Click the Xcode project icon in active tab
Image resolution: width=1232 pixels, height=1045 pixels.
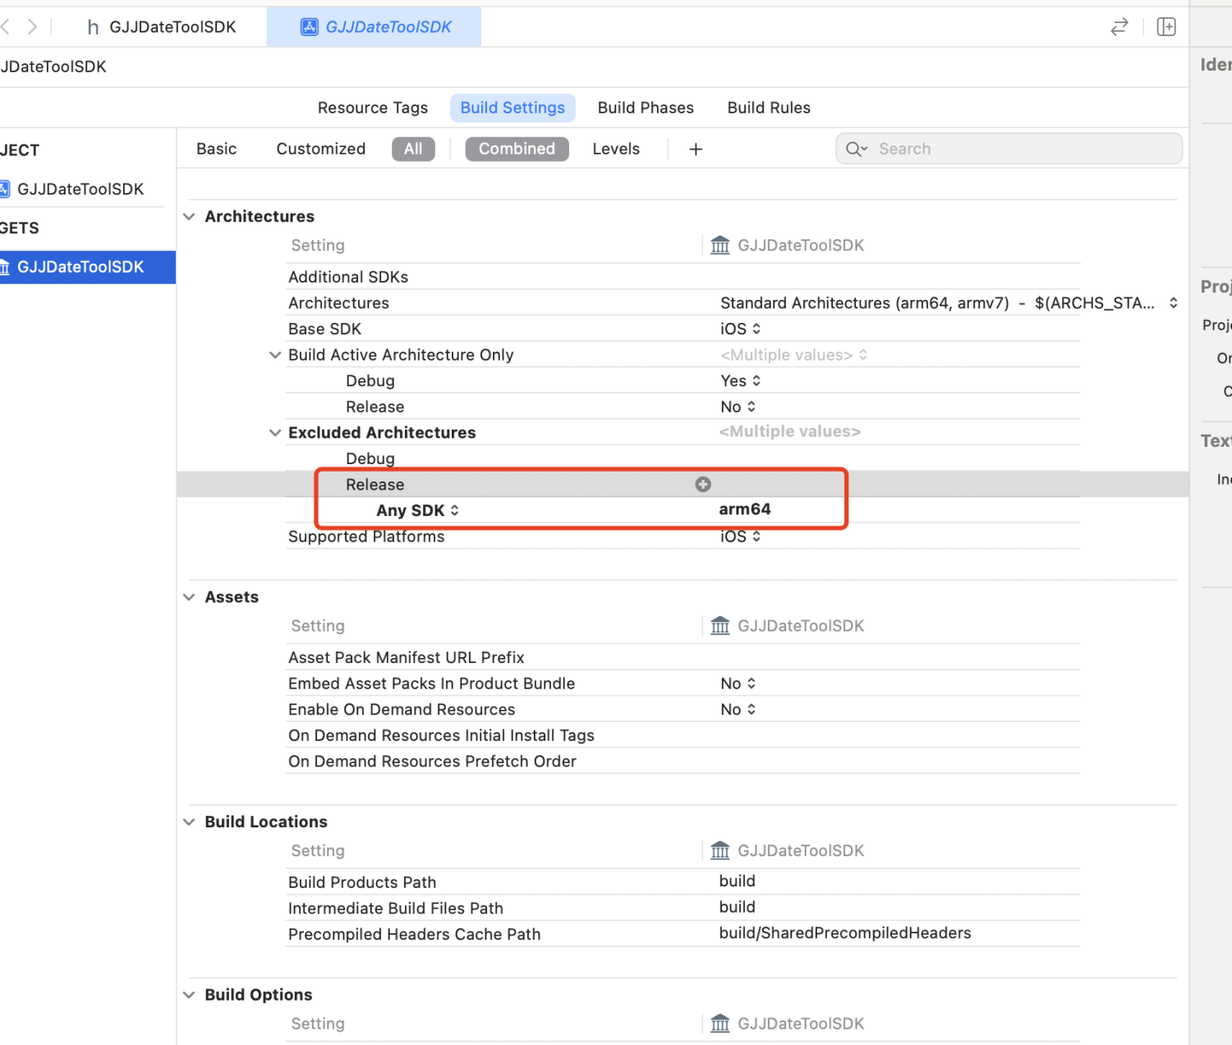[309, 27]
